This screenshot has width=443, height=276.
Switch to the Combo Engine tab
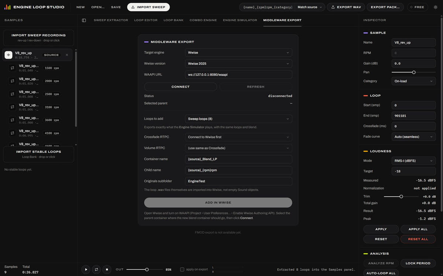pyautogui.click(x=203, y=20)
